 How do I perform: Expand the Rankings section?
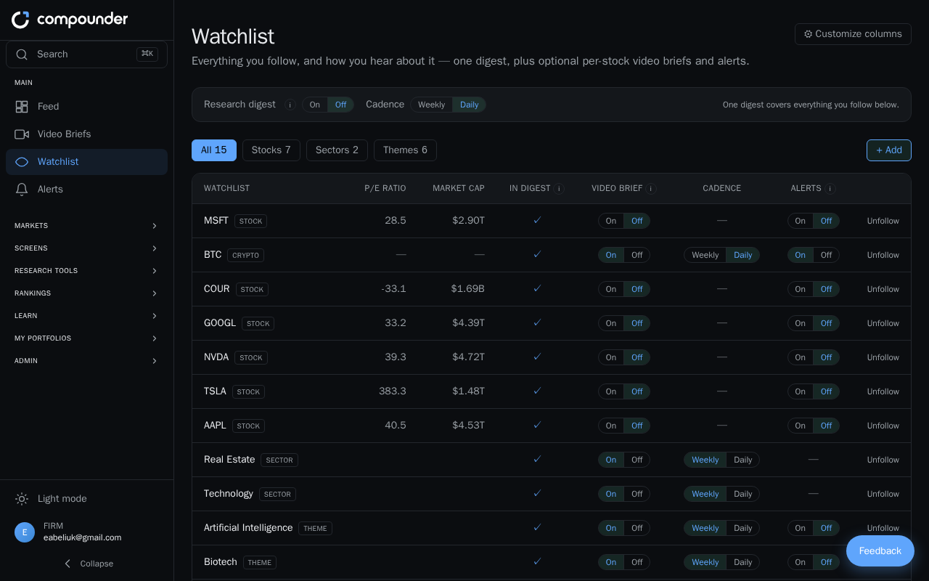(86, 293)
